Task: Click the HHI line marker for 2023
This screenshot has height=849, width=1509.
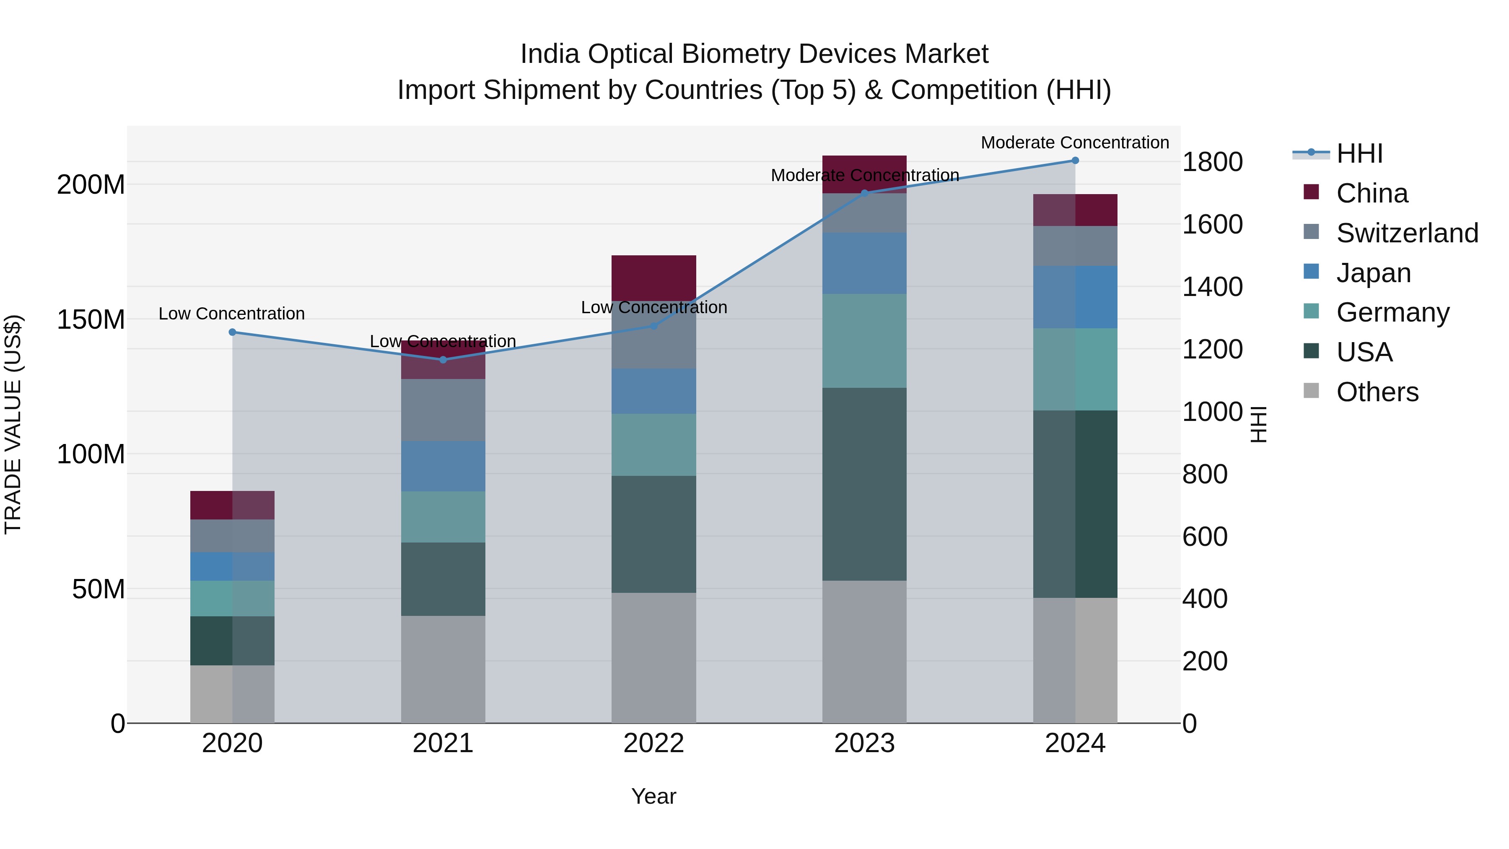Action: click(x=865, y=193)
